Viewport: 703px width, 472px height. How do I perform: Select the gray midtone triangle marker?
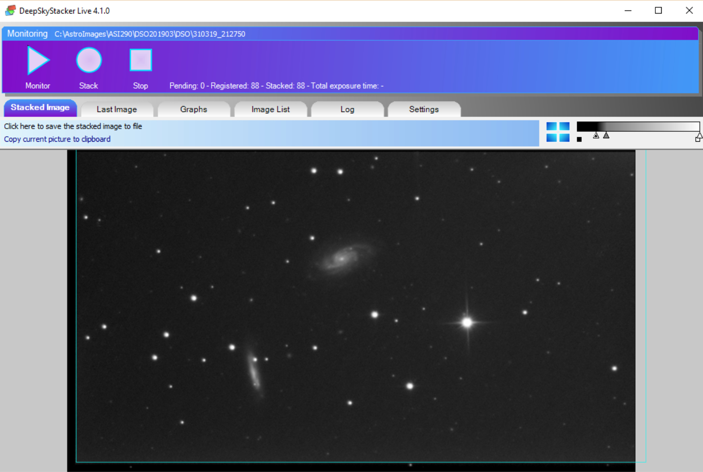click(606, 135)
